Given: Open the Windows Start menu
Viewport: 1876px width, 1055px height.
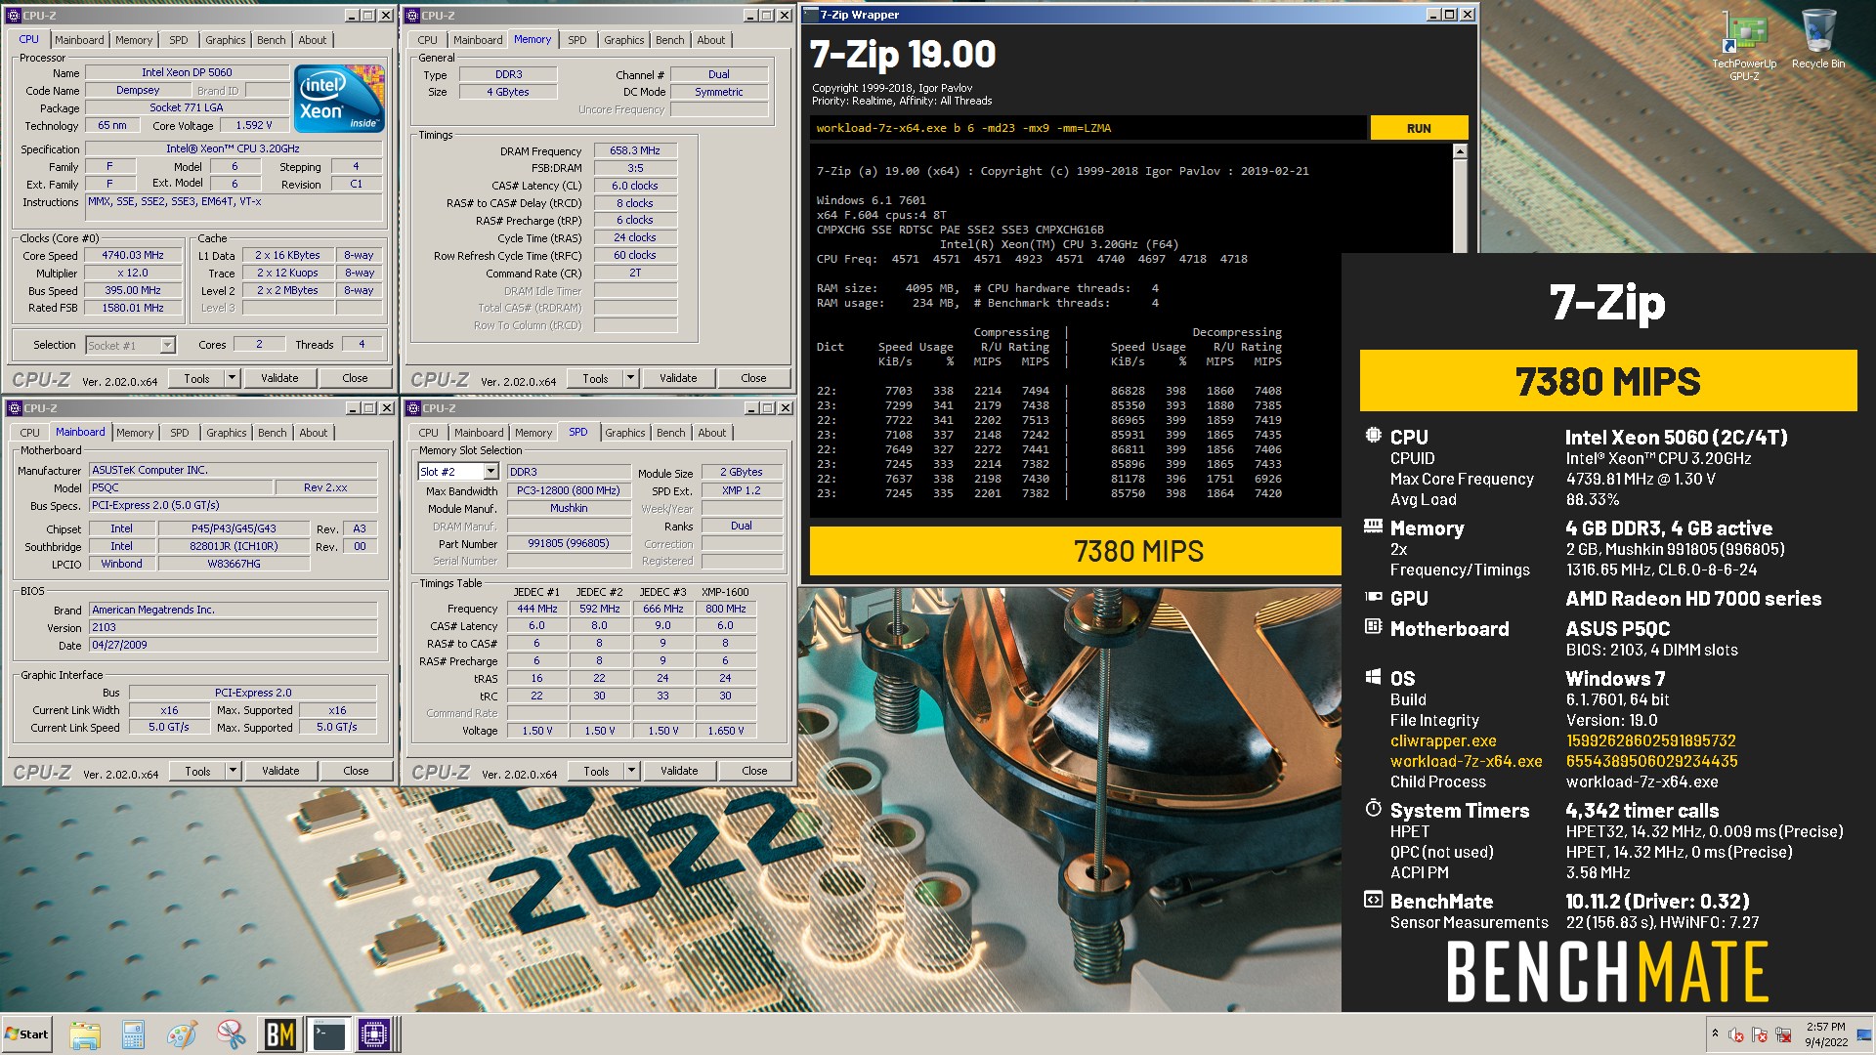Looking at the screenshot, I should tap(27, 1034).
